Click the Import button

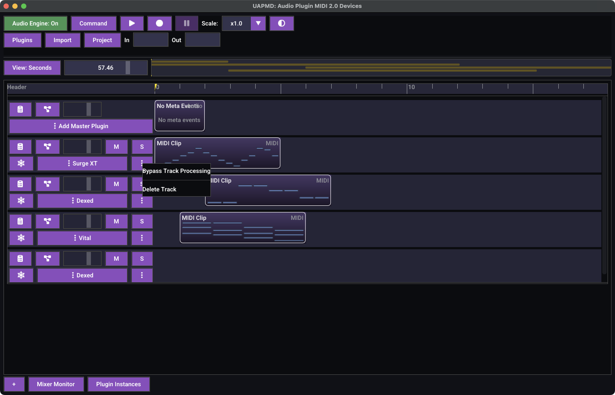[62, 40]
